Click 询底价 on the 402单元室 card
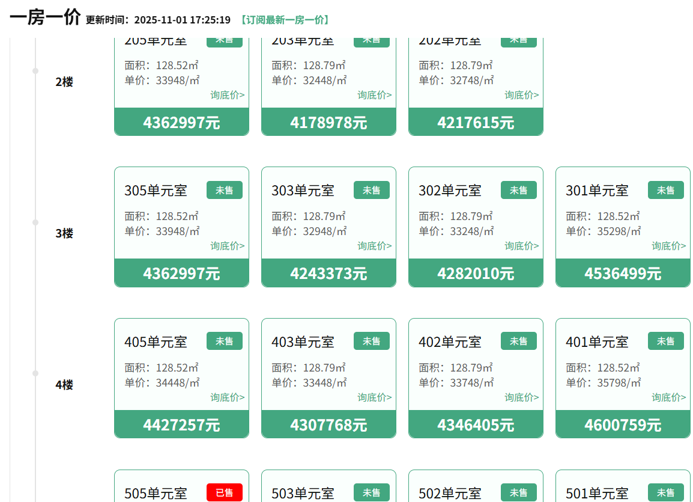 point(521,397)
